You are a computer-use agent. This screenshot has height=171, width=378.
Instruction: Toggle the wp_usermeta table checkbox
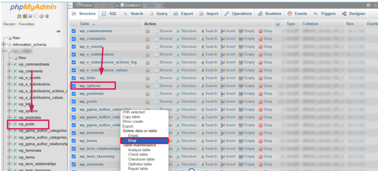click(x=74, y=164)
